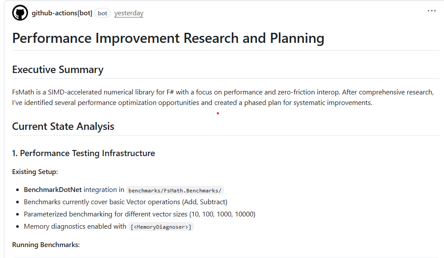This screenshot has width=444, height=258.
Task: Click the "bot" badge label
Action: coord(103,13)
